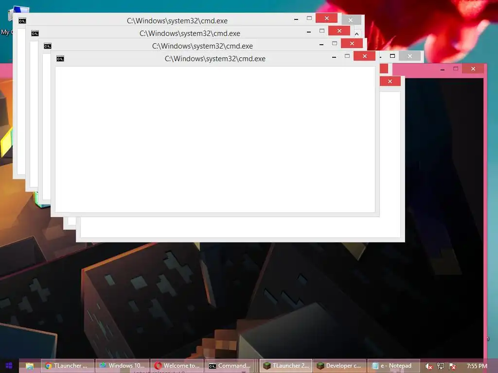Open File Explorer from the taskbar
Viewport: 498px width, 373px height.
pos(30,366)
